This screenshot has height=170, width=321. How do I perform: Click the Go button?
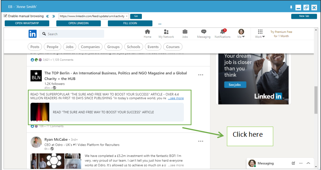136,16
